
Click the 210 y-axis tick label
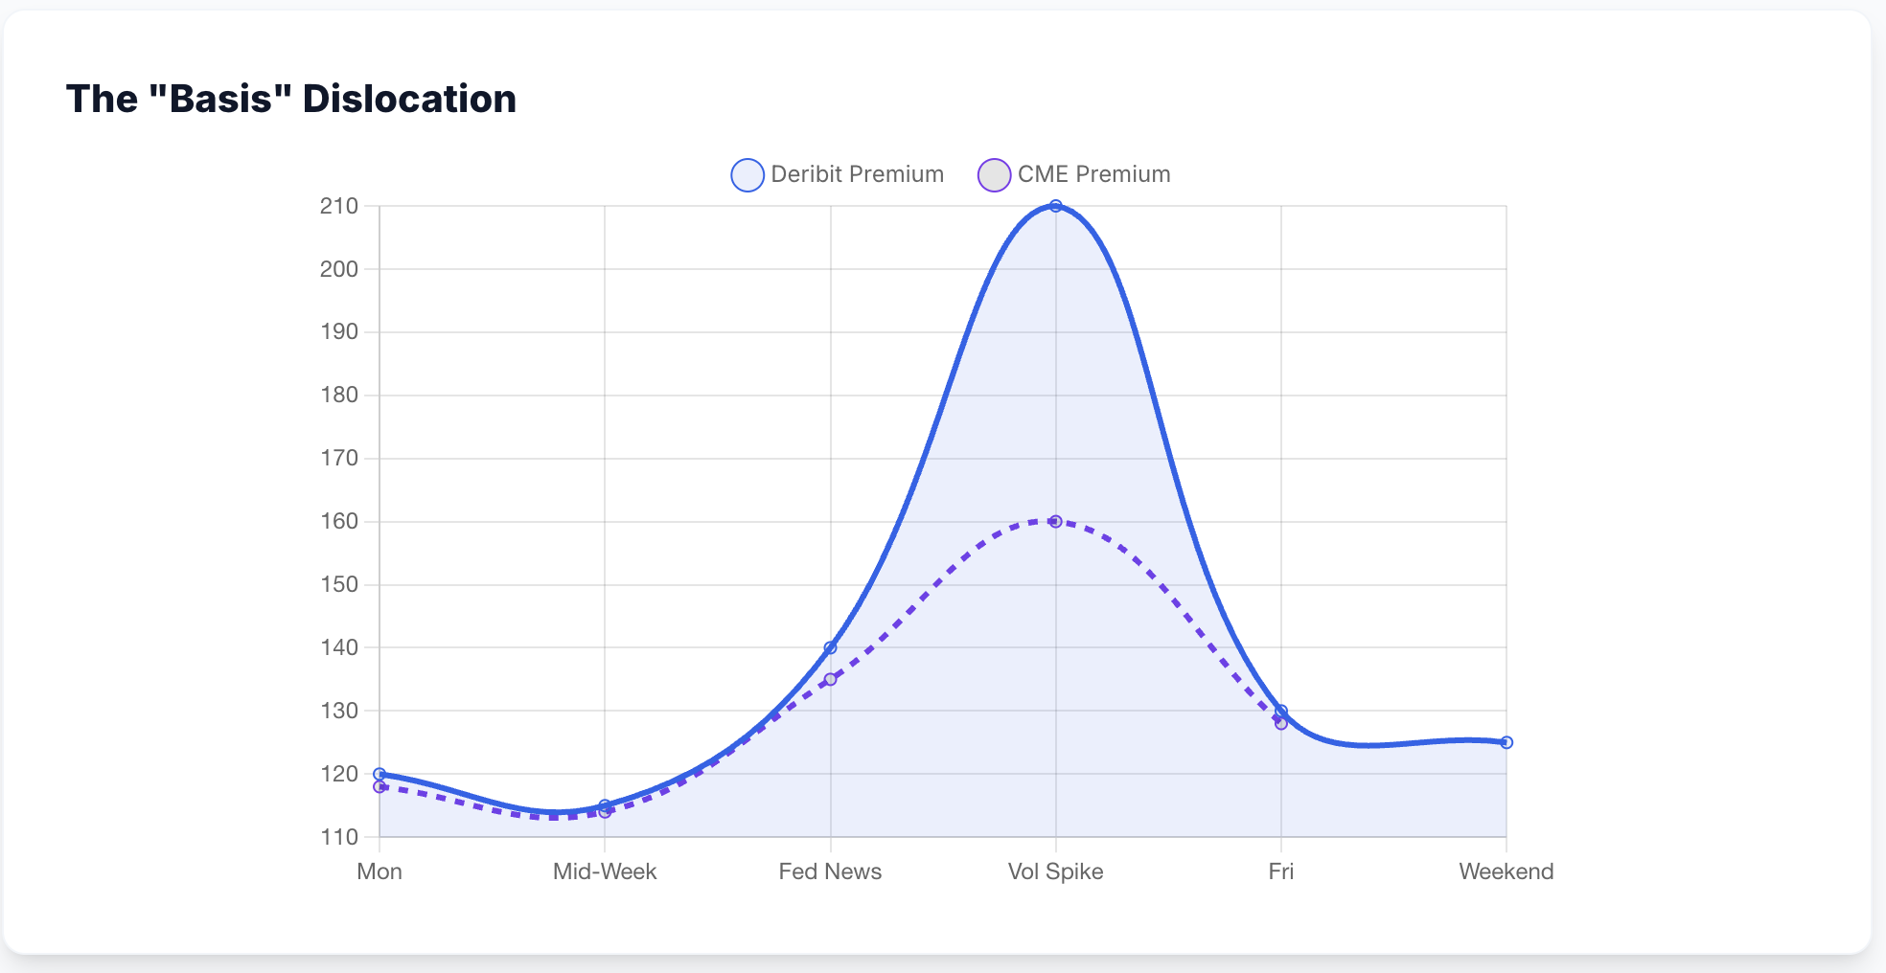pos(339,206)
